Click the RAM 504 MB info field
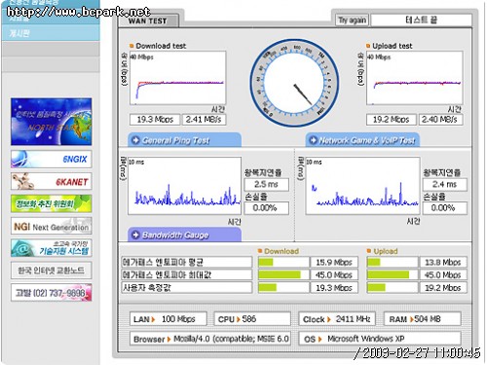487x365 pixels. point(423,319)
